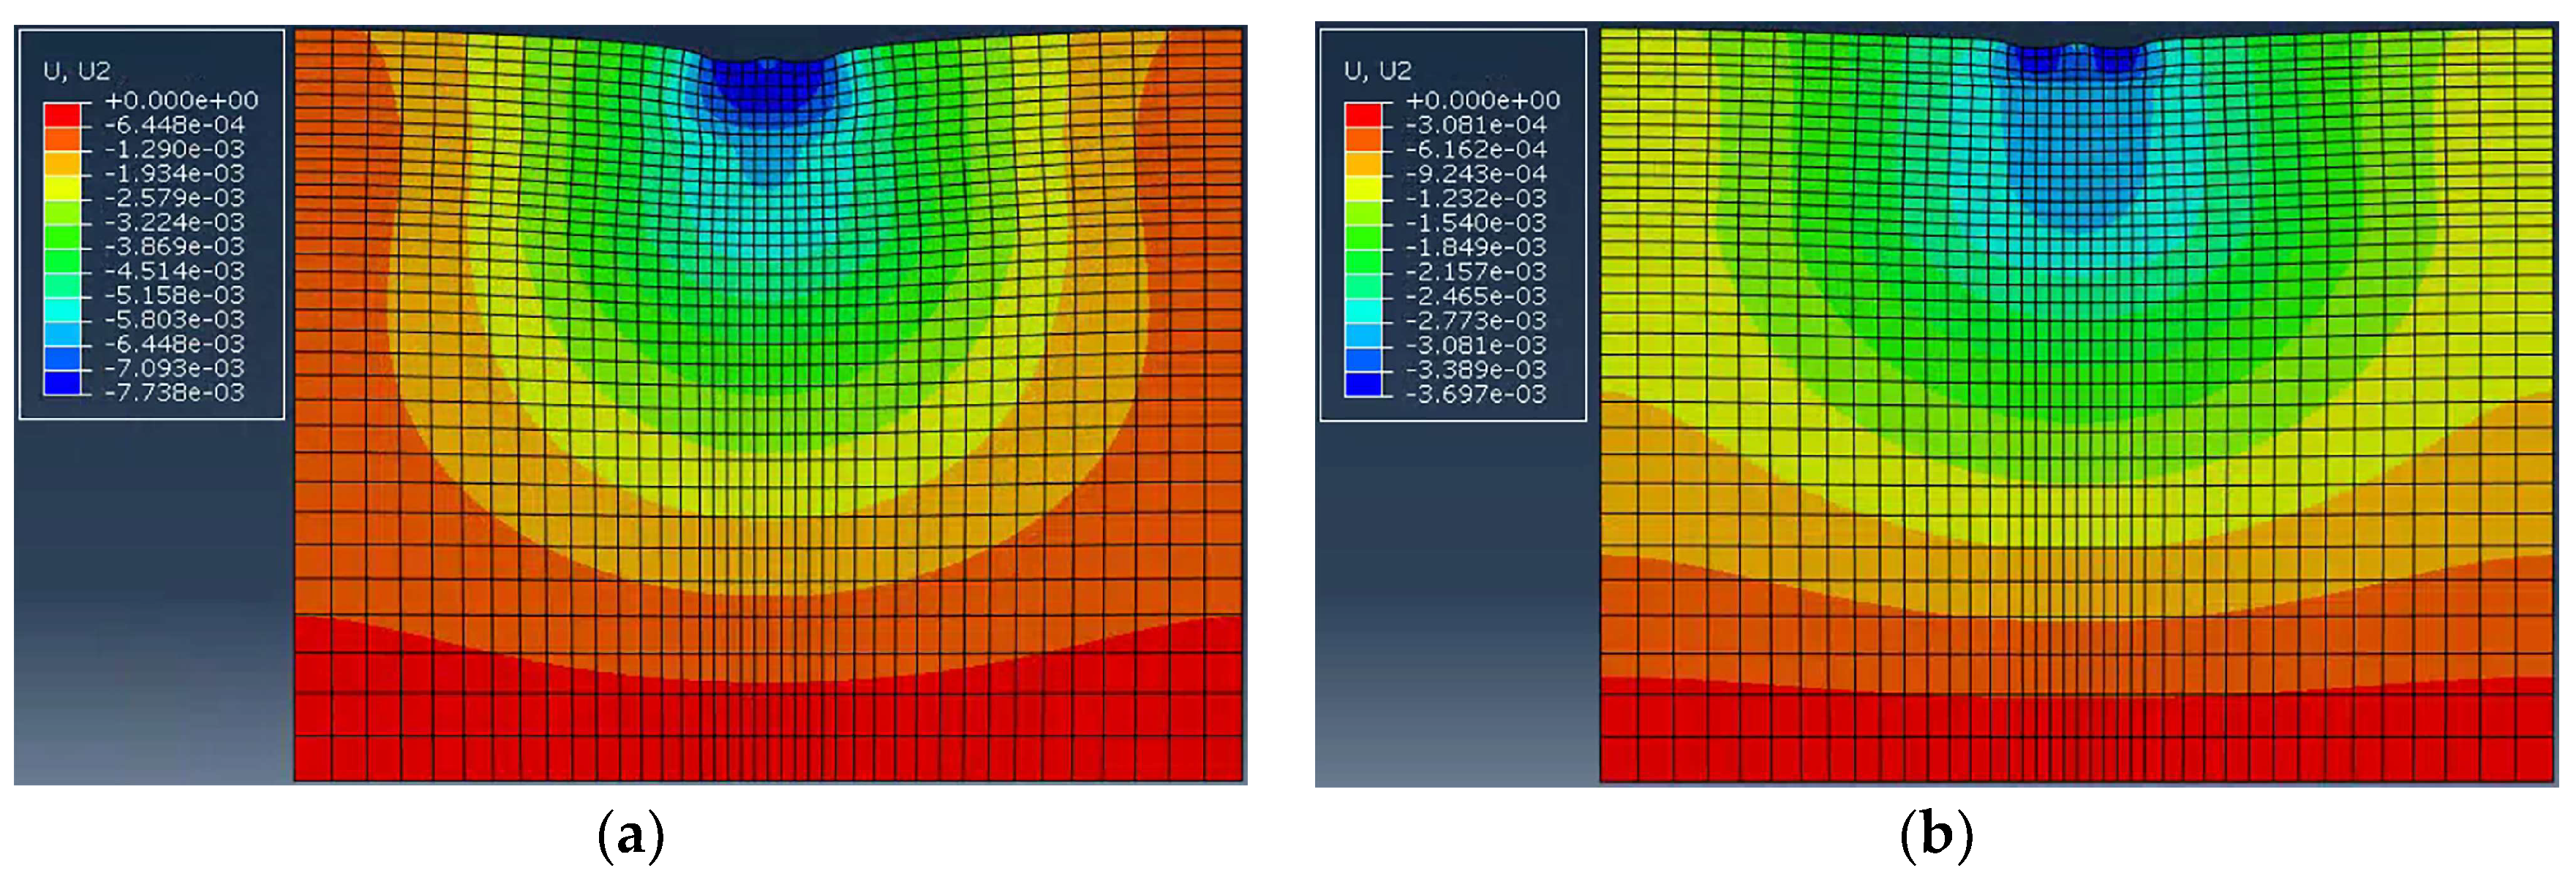Click the red bottom band of plot (b)
The image size is (2576, 876).
pos(2078,739)
